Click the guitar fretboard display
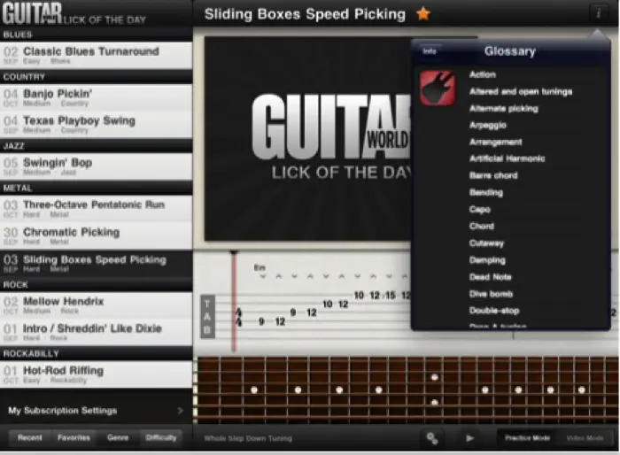Viewport: 620px width, 455px height. pos(406,389)
